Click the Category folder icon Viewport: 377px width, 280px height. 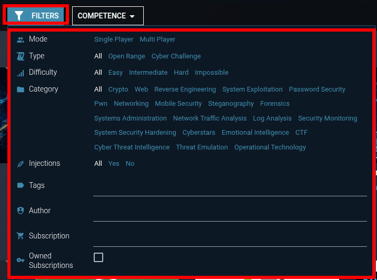[x=21, y=89]
